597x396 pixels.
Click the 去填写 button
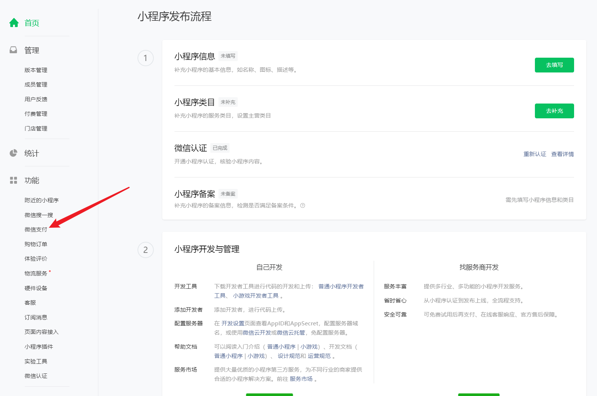554,65
